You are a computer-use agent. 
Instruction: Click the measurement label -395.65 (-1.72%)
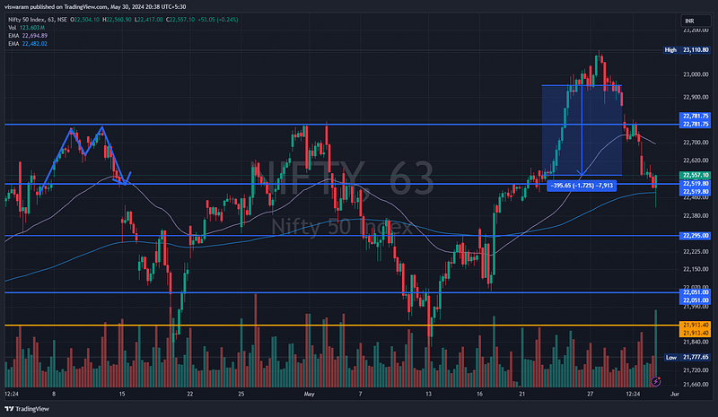click(x=582, y=186)
